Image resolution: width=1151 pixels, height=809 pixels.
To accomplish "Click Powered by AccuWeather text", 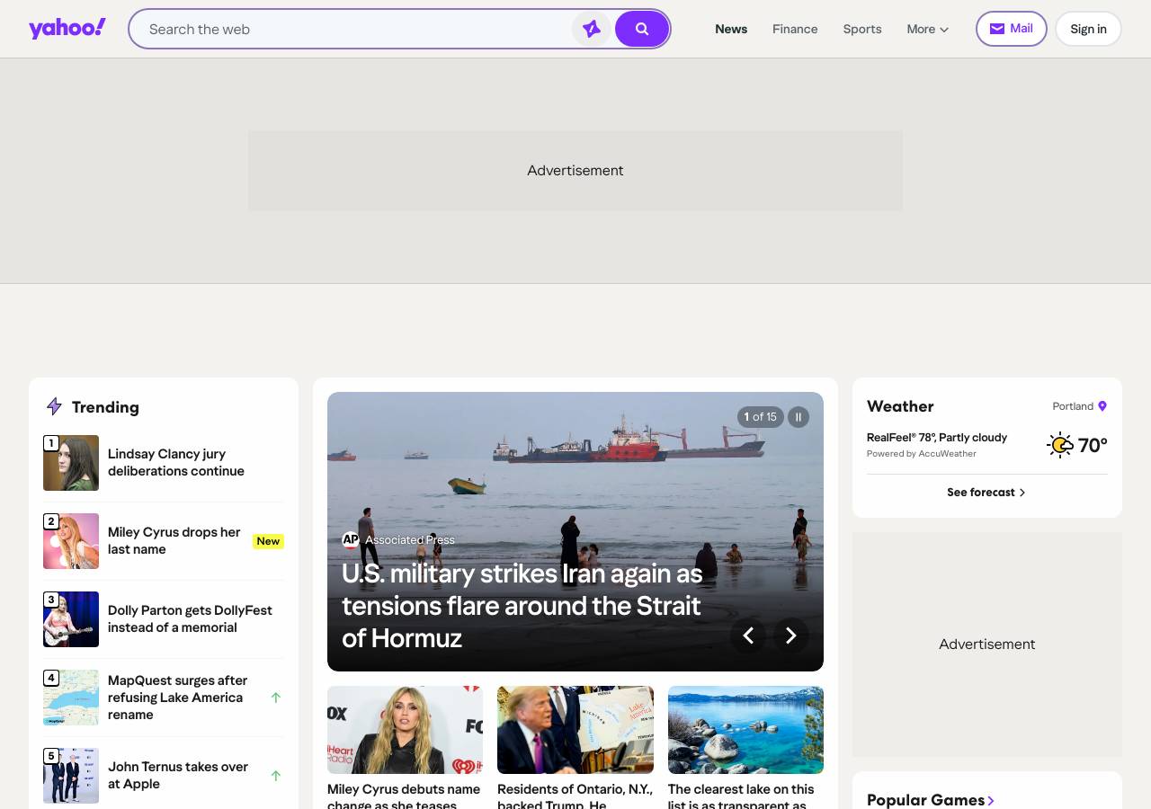I will pos(922,454).
